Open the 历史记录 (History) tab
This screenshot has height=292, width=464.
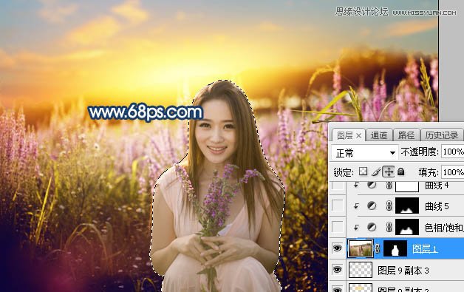point(442,135)
